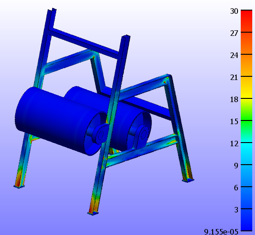Click the legend value 24
The width and height of the screenshot is (255, 235).
(x=234, y=56)
